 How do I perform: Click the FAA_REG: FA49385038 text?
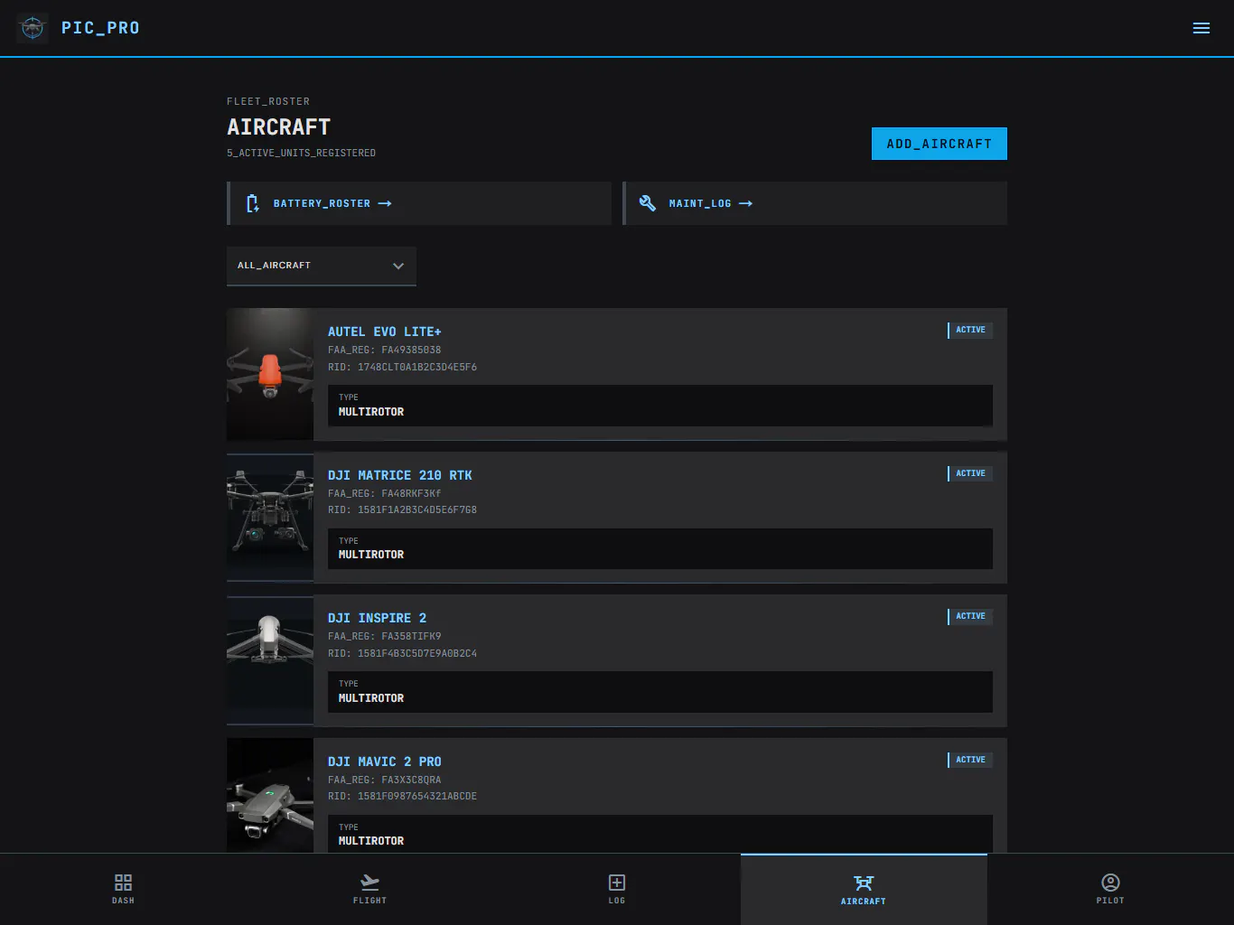pyautogui.click(x=385, y=350)
